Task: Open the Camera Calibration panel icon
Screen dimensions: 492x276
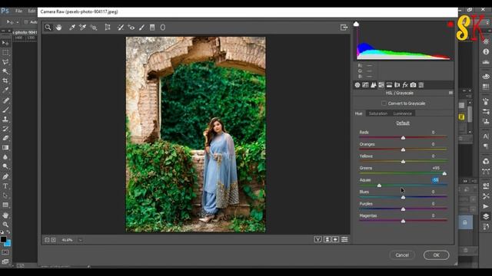Action: [414, 85]
